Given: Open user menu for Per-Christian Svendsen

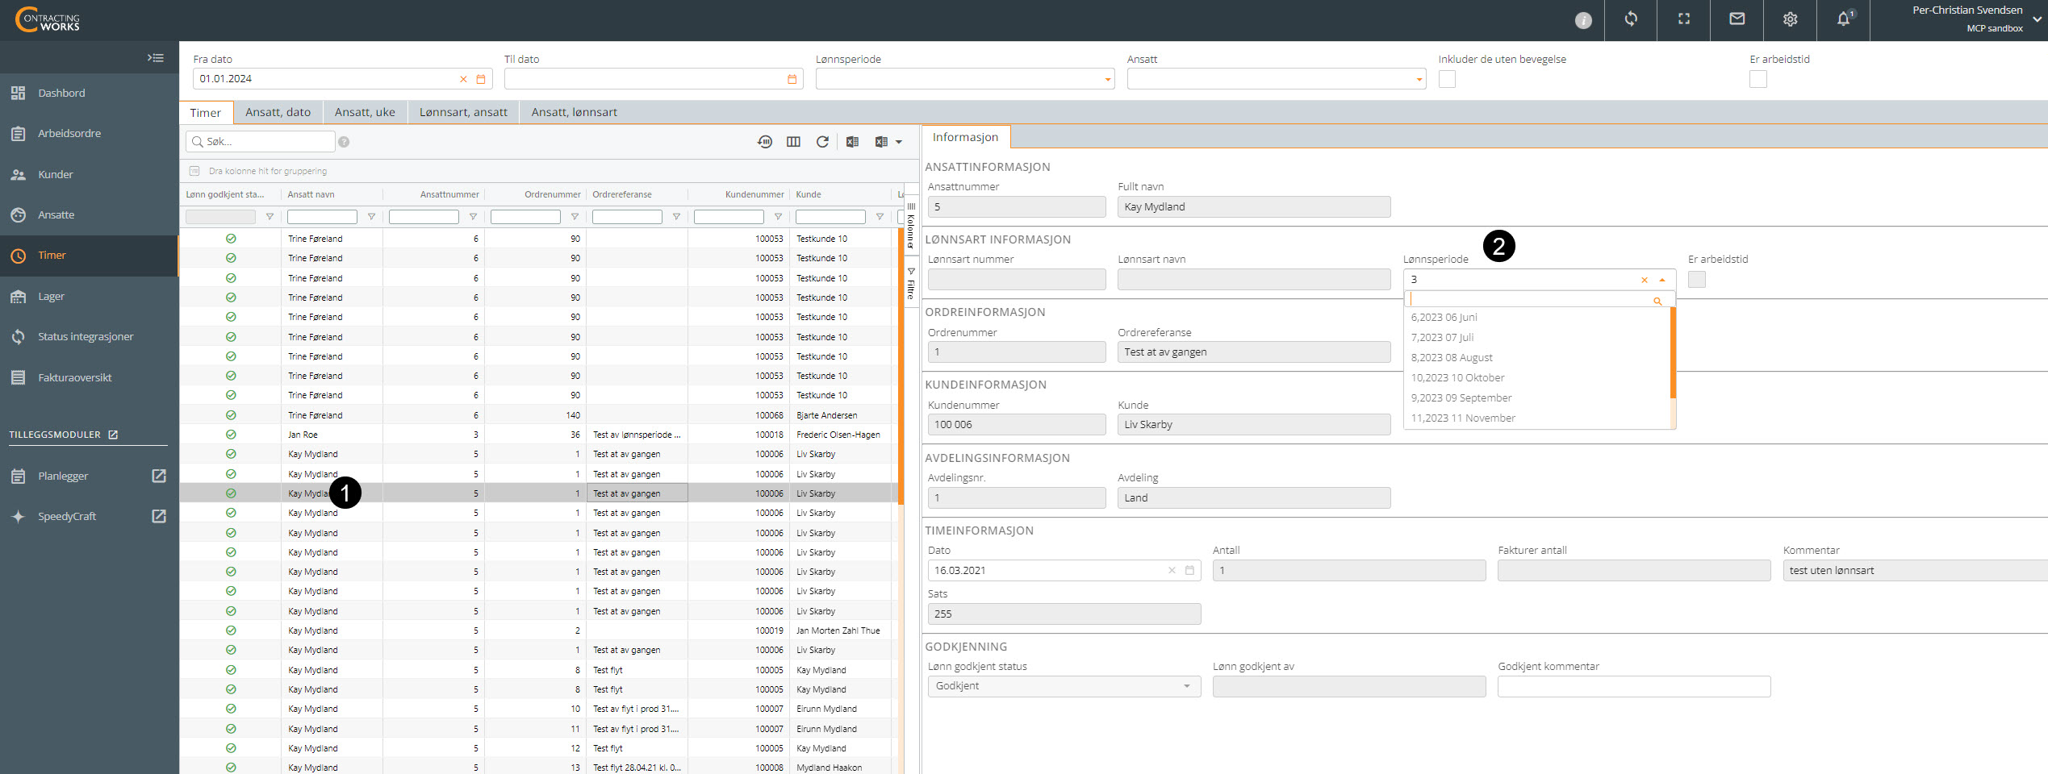Looking at the screenshot, I should point(1978,19).
